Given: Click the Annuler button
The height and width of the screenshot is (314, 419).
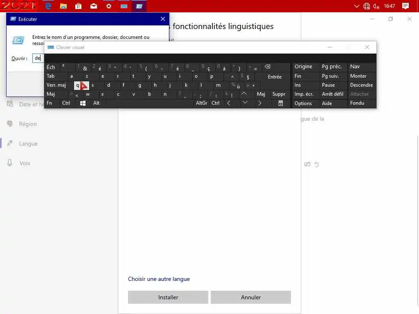Looking at the screenshot, I should tap(251, 297).
